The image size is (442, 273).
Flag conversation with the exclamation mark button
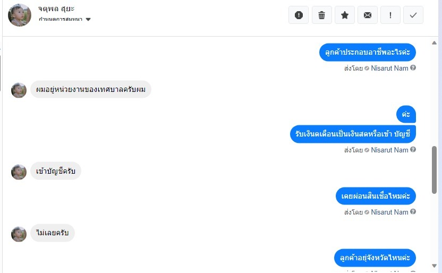[x=390, y=15]
